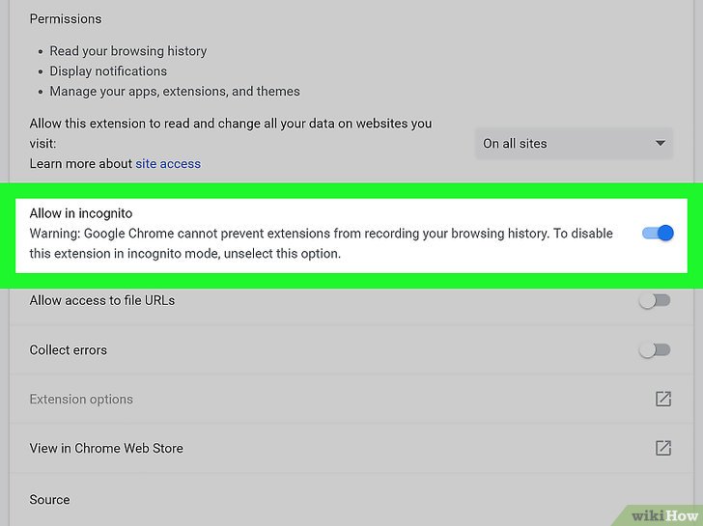
Task: Click the "Collect errors" label
Action: tap(69, 350)
